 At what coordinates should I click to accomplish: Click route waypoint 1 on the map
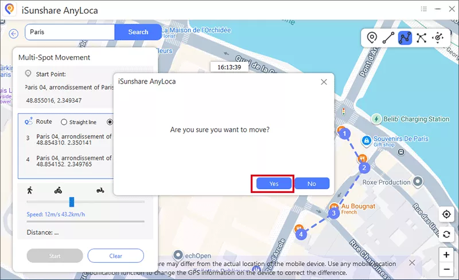(345, 134)
